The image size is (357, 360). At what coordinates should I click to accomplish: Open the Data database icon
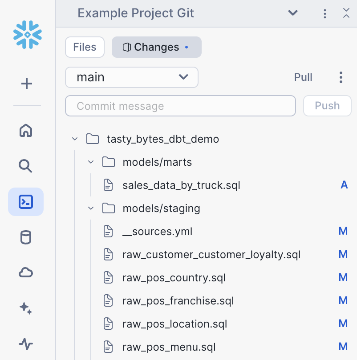(x=26, y=237)
